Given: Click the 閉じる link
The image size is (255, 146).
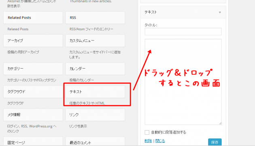Looking at the screenshot, I should click(160, 141).
